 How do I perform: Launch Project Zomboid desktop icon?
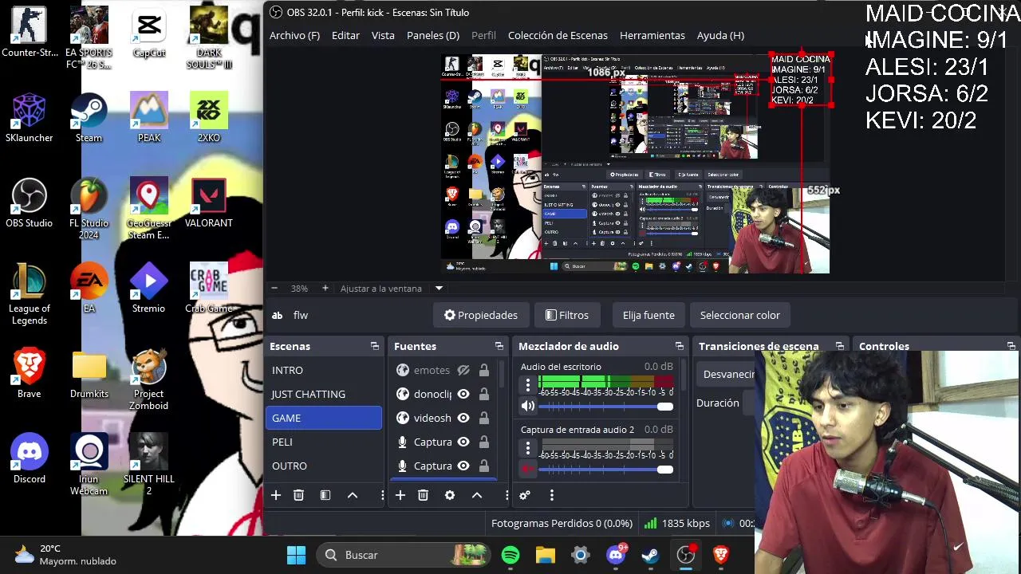149,379
